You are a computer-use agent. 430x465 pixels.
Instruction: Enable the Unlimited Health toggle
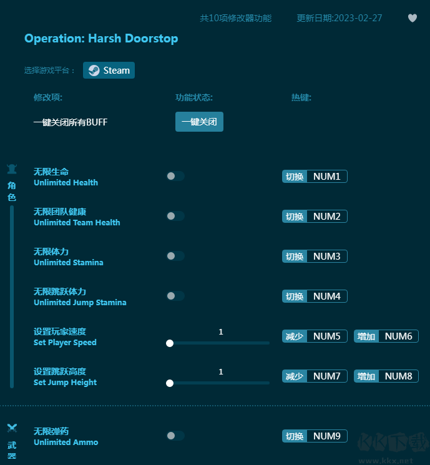[x=175, y=176]
